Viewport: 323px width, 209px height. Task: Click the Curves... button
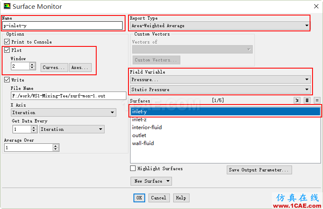click(54, 67)
